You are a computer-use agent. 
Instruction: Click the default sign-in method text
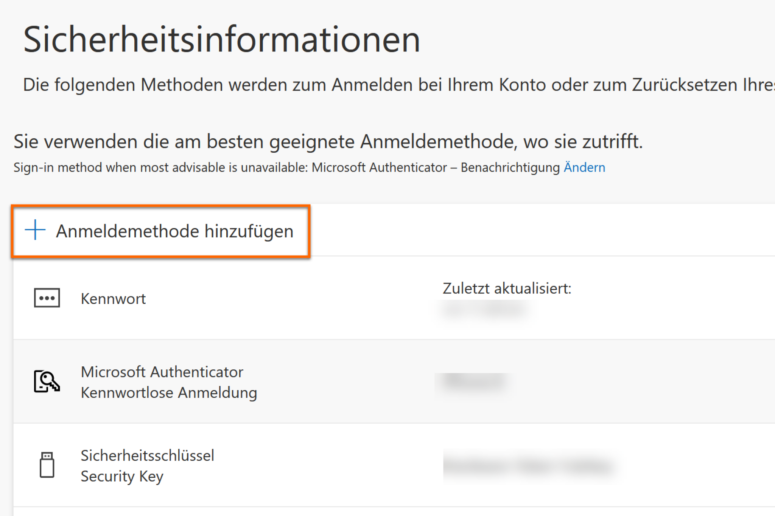click(309, 167)
